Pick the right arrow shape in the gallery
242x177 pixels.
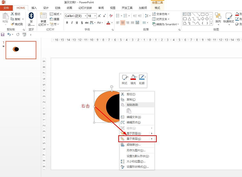coord(203,19)
